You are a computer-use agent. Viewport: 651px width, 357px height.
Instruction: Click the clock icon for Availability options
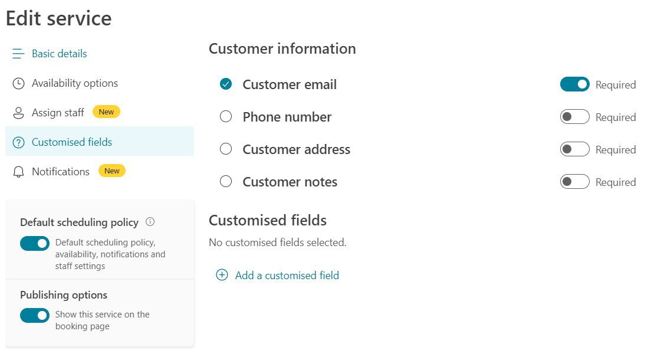point(18,83)
